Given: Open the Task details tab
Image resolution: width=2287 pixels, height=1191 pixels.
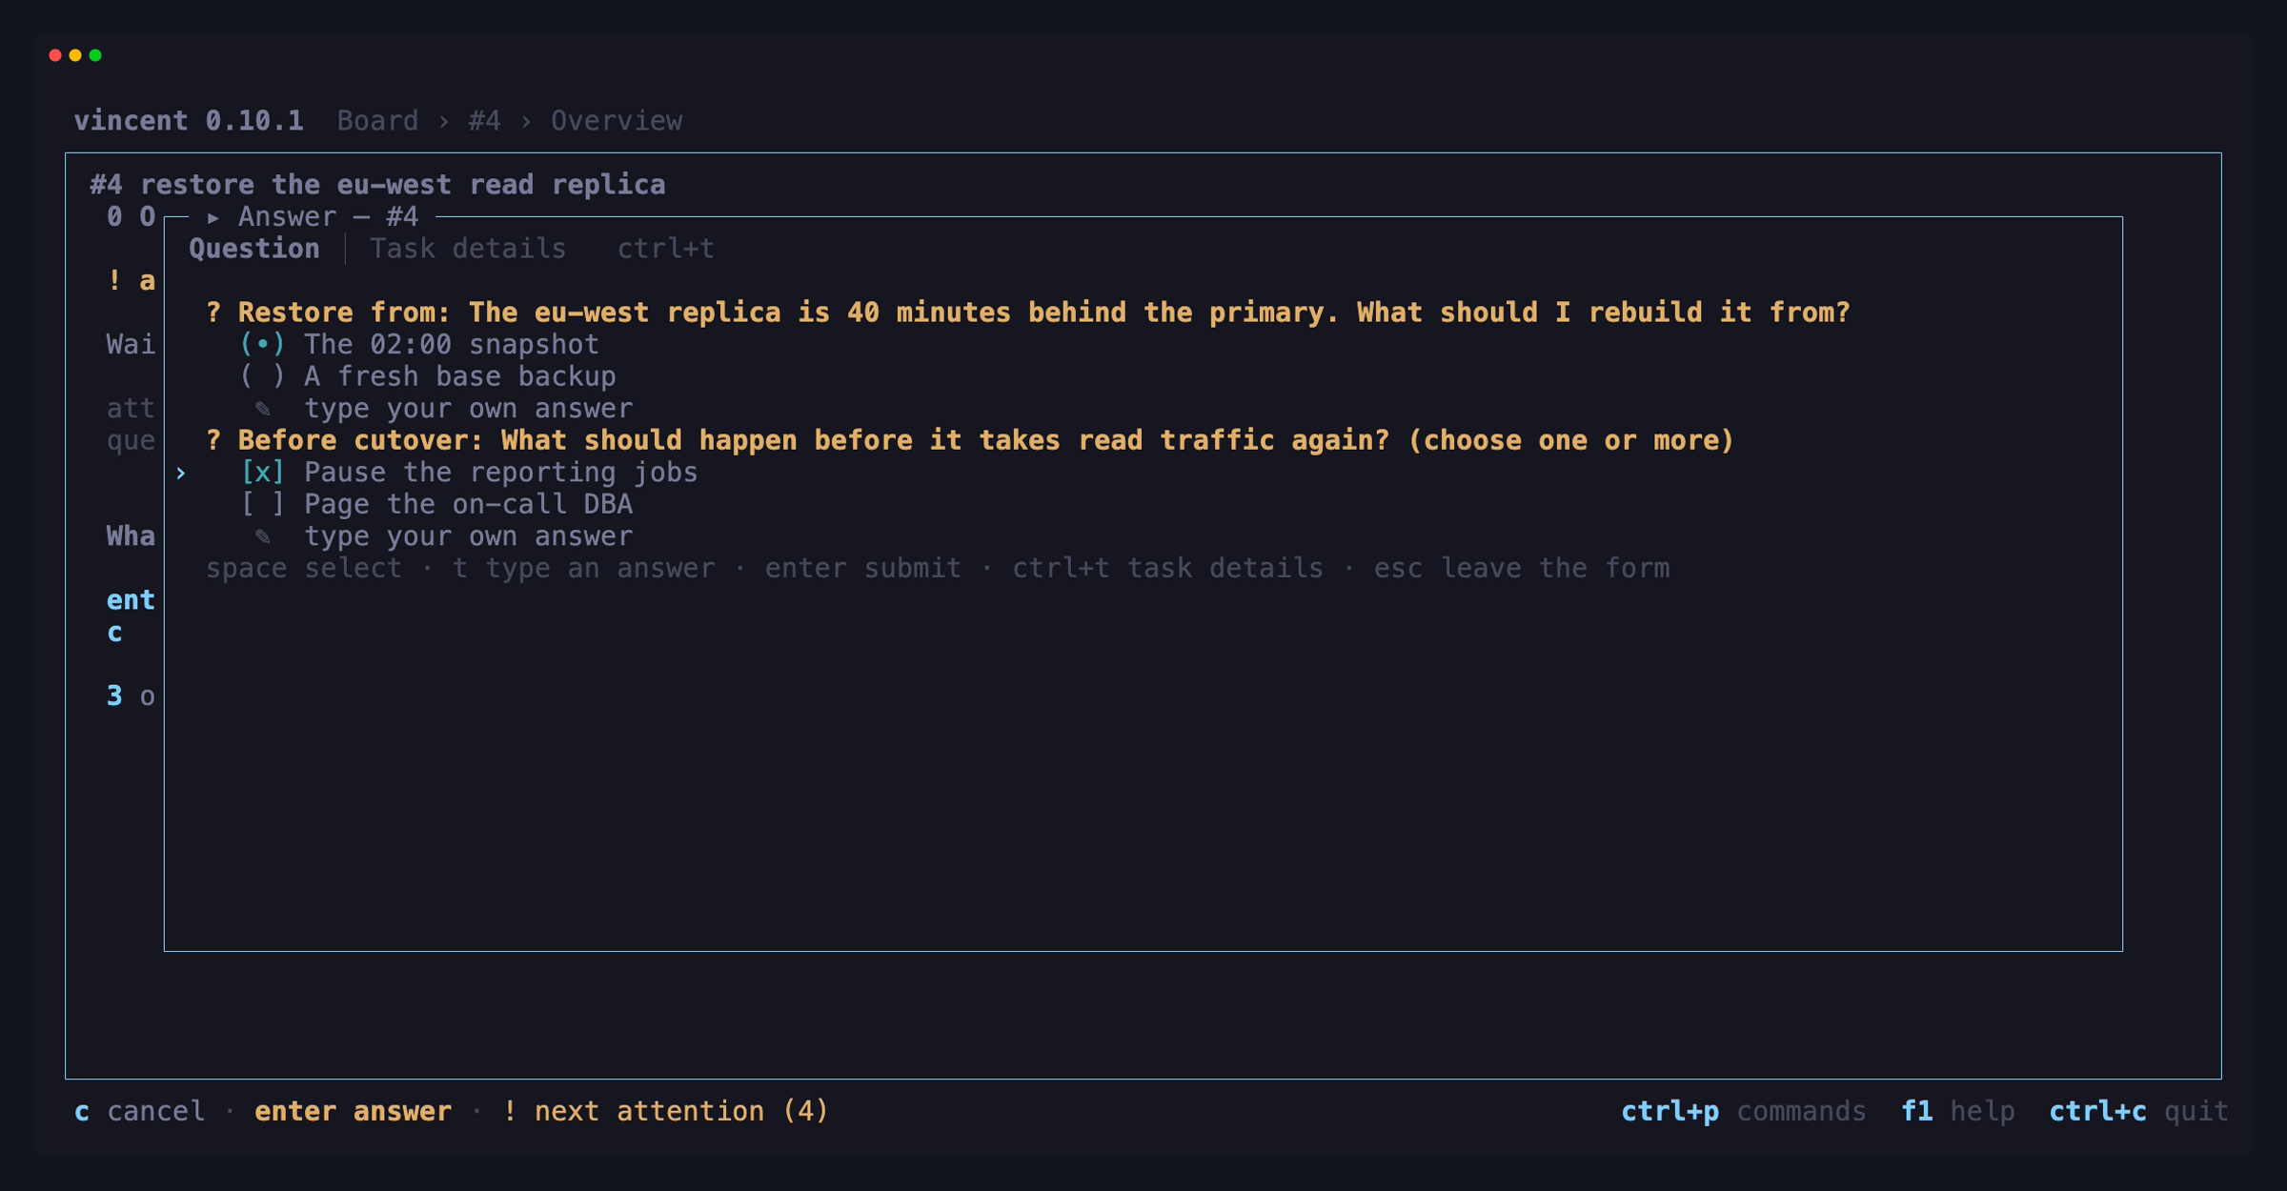Looking at the screenshot, I should (x=468, y=249).
